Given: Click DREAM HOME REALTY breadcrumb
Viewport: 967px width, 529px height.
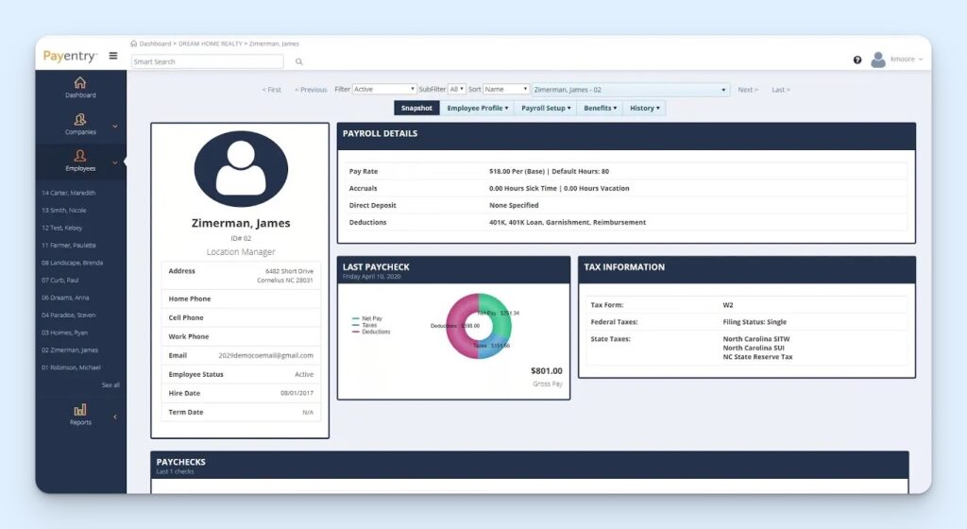Looking at the screenshot, I should [x=211, y=43].
